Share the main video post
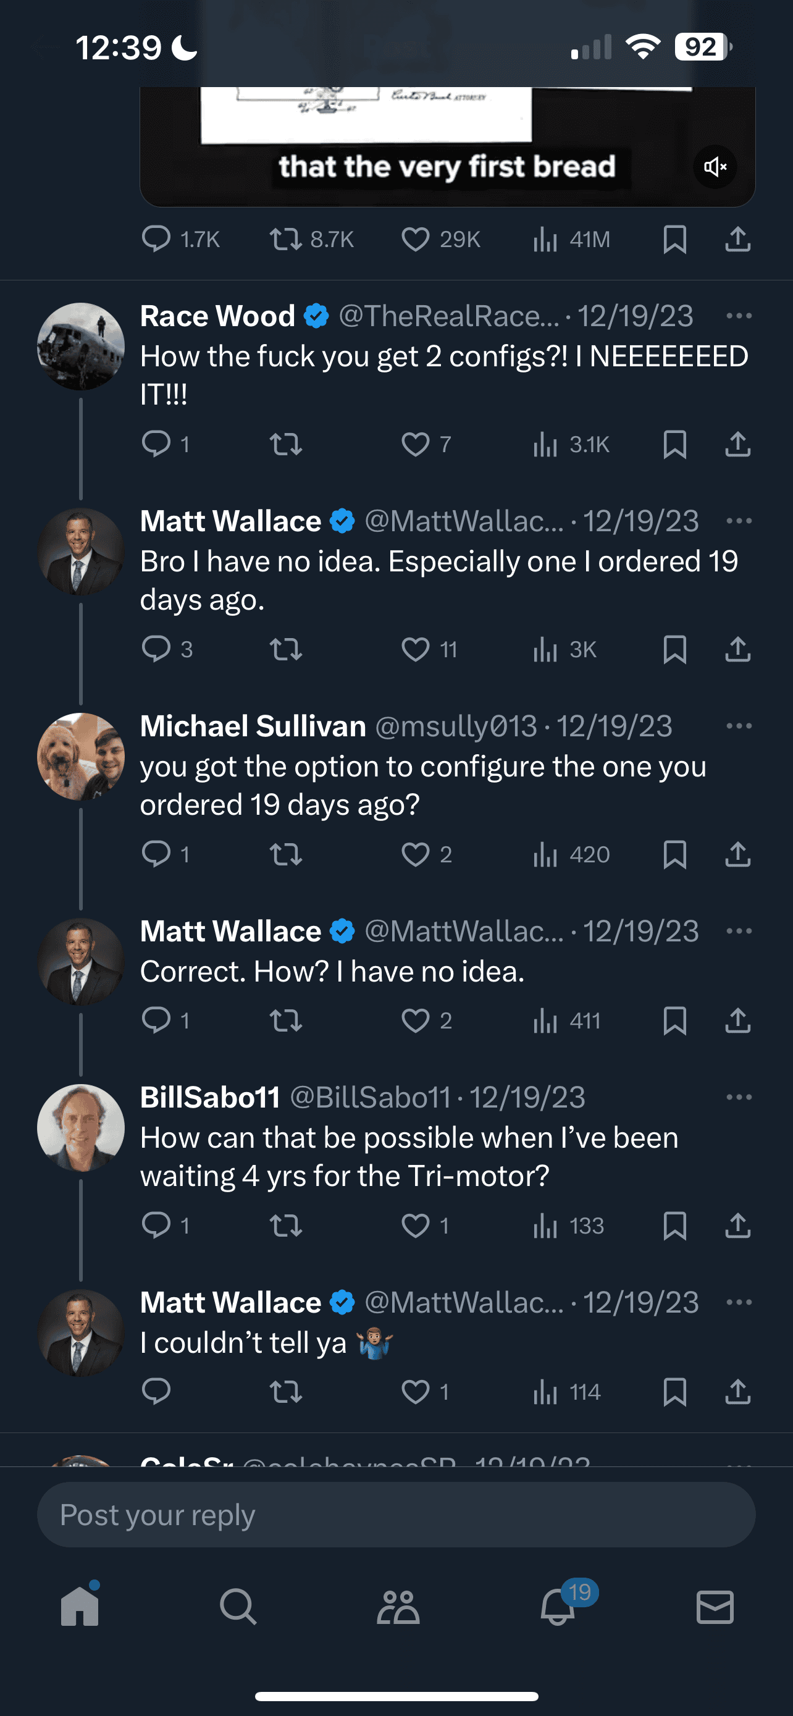The height and width of the screenshot is (1716, 793). [x=738, y=239]
